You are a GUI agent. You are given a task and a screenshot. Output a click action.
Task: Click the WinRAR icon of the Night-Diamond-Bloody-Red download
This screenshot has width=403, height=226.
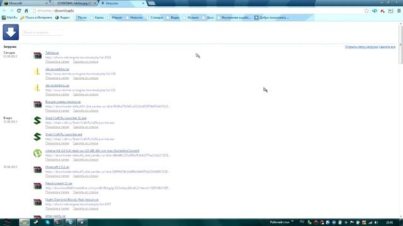(x=37, y=202)
